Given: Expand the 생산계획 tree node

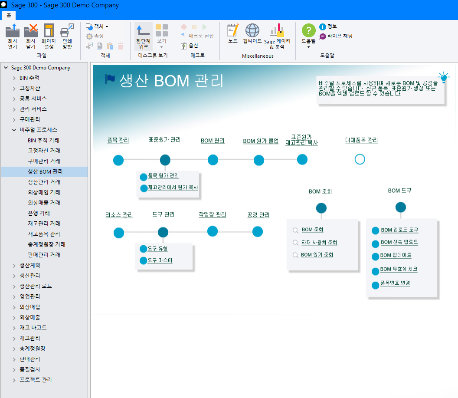Looking at the screenshot, I should pos(14,266).
